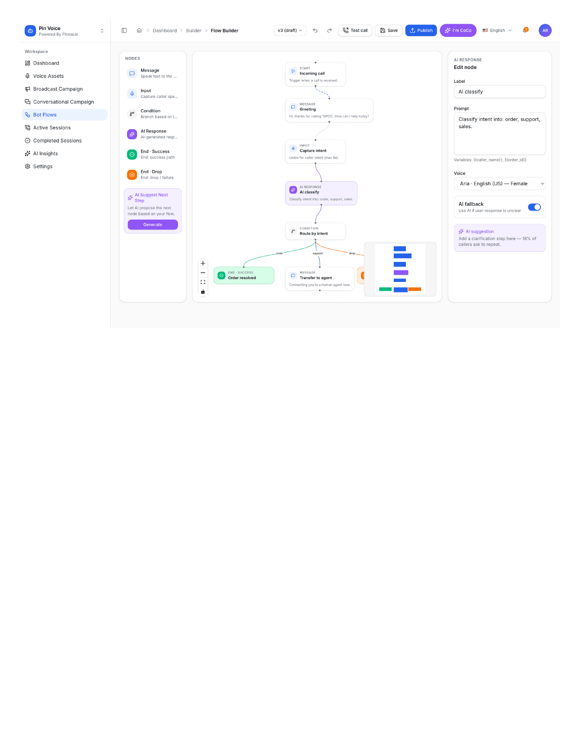Redo the flow change
579x750 pixels.
[x=329, y=30]
